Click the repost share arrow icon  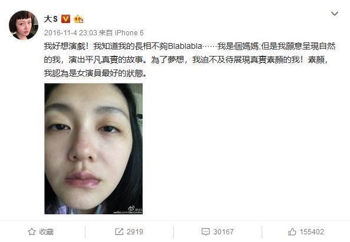click(x=119, y=232)
